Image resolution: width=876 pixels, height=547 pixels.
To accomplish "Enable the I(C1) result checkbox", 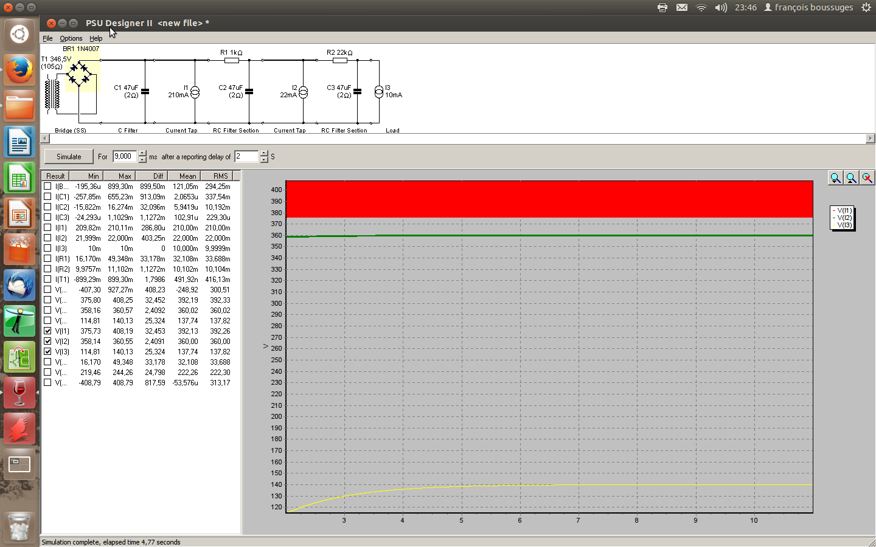I will (x=47, y=197).
